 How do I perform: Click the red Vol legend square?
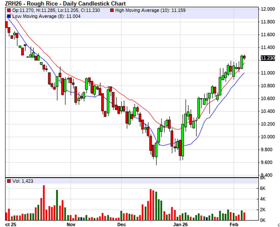9,181
